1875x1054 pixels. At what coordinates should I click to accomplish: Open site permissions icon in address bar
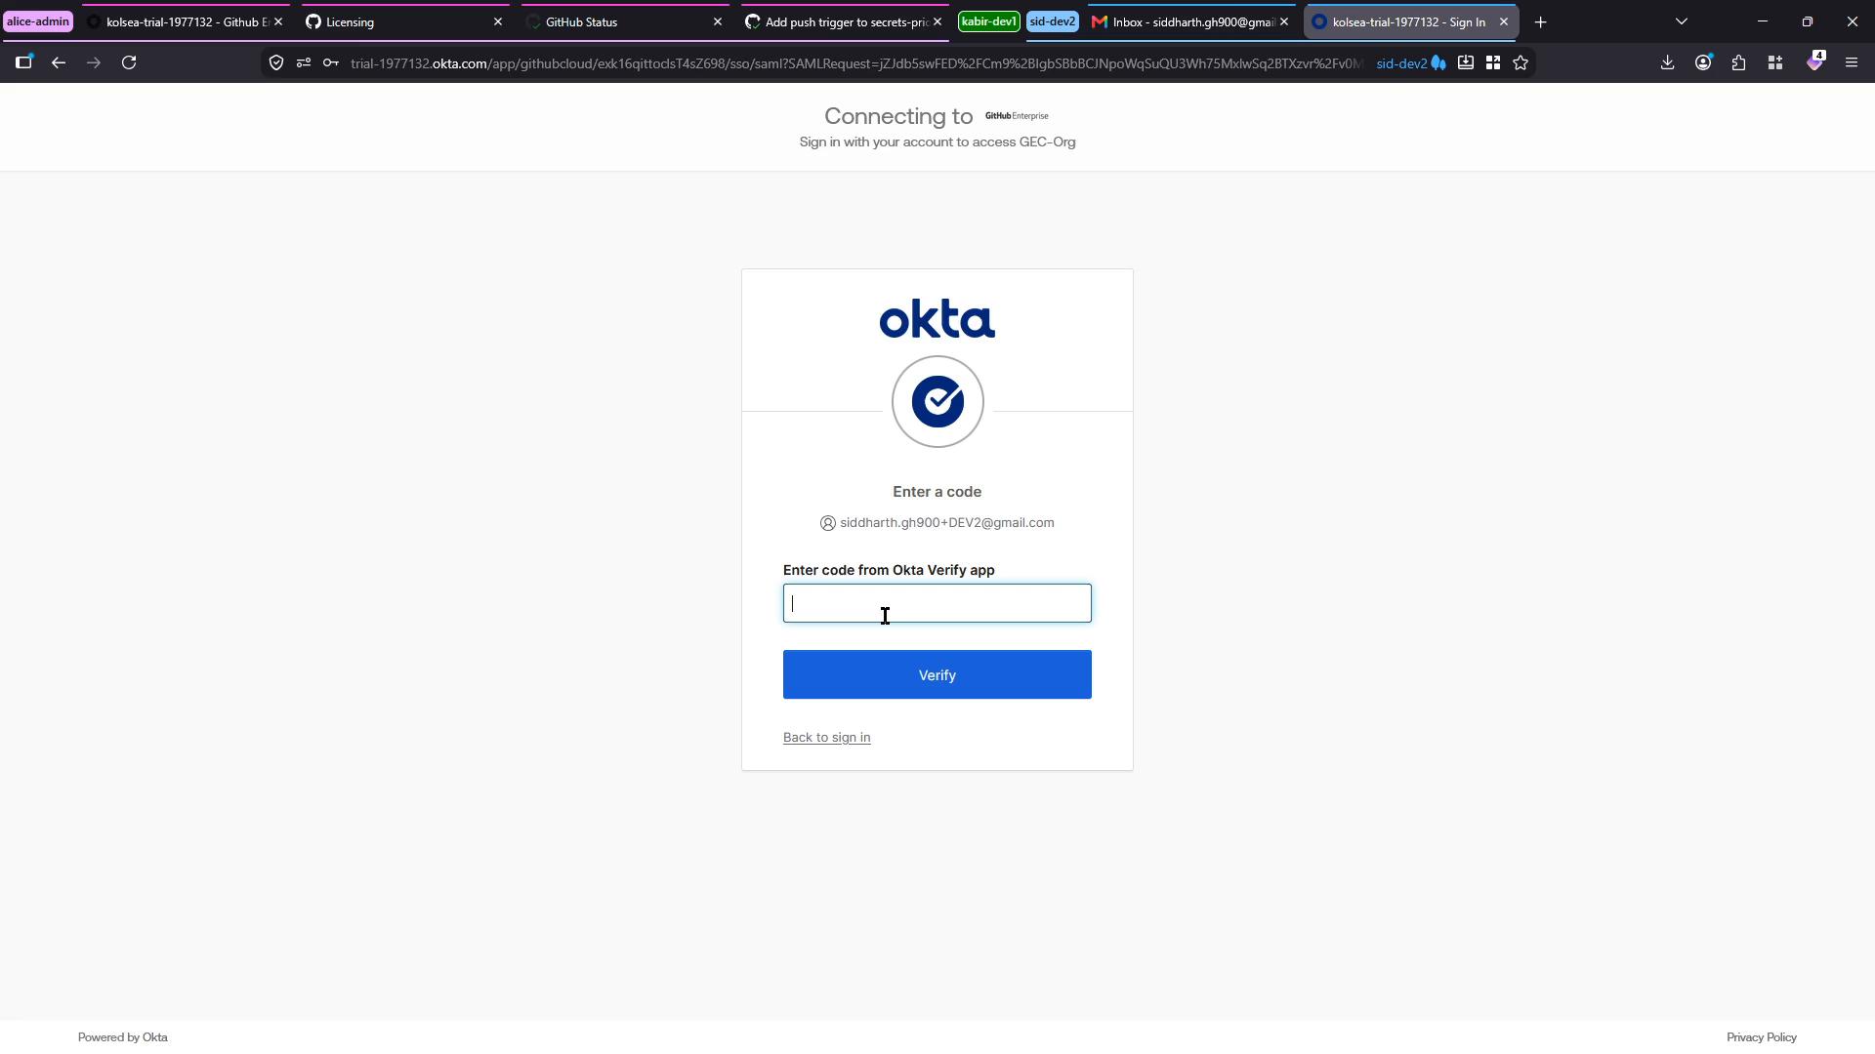[x=304, y=63]
